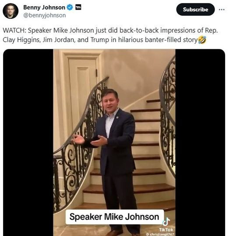Viewport: 229px width, 236px height.
Task: Click the laughing emoji in the tweet
Action: (x=202, y=40)
